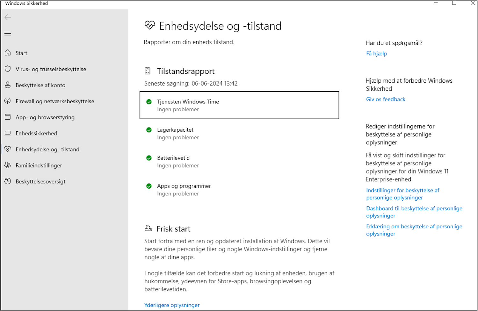Open Indstillinger for beskyttelse af personlige oplysninger
This screenshot has width=478, height=311.
tap(403, 194)
